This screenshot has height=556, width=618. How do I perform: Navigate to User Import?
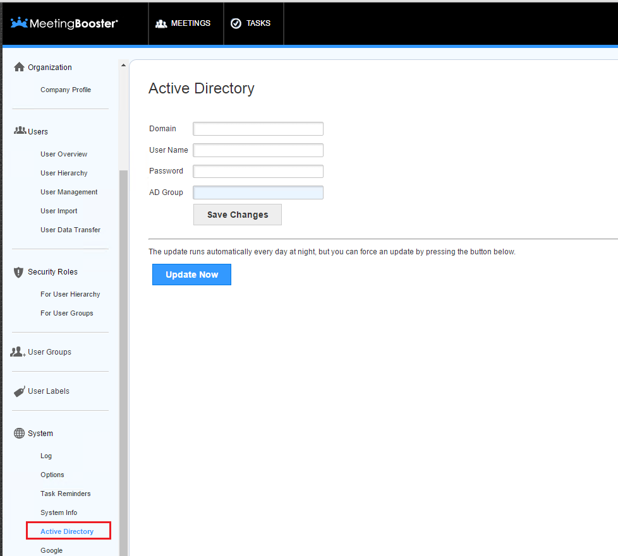[x=59, y=211]
